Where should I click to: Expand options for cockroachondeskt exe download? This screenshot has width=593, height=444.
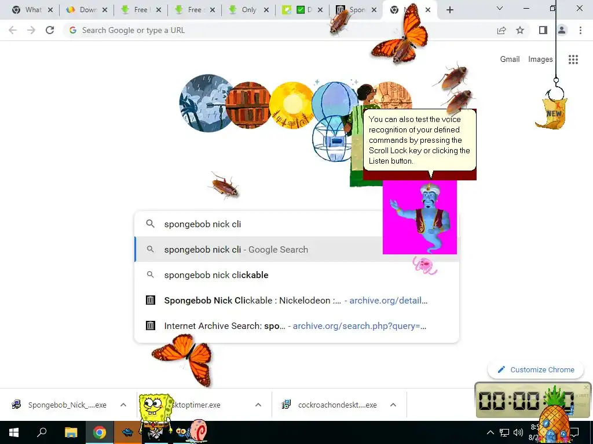[x=393, y=405]
